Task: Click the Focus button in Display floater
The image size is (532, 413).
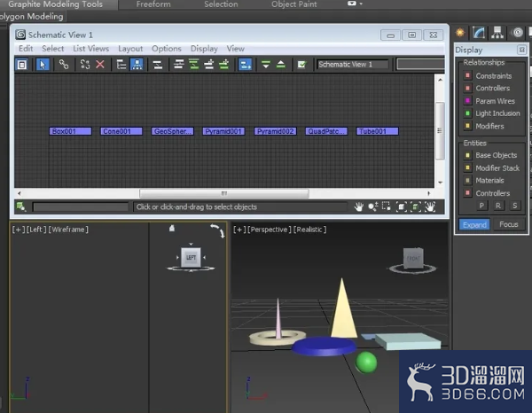Action: pos(509,224)
